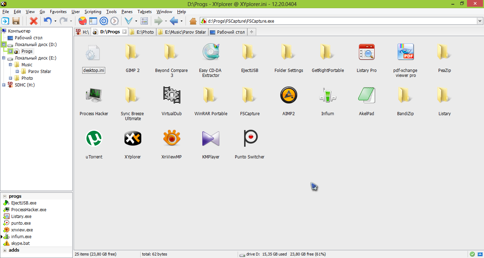
Task: Launch skype.bat from catalog
Action: 21,243
